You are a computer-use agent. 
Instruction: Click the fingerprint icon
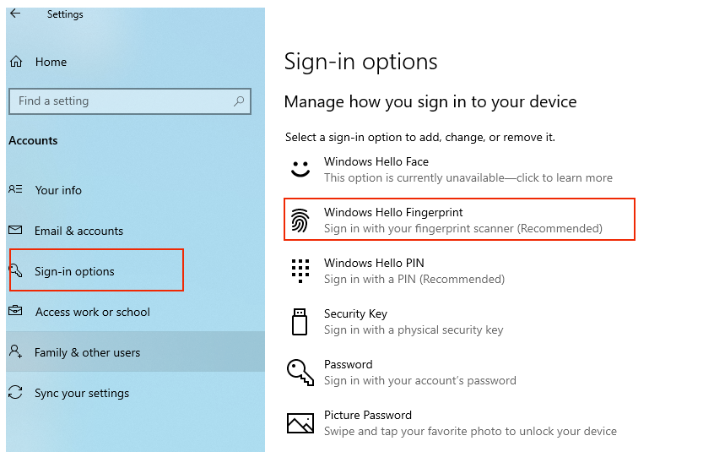tap(300, 220)
